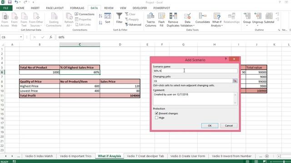
Task: Save the workbook
Action: click(10, 2)
